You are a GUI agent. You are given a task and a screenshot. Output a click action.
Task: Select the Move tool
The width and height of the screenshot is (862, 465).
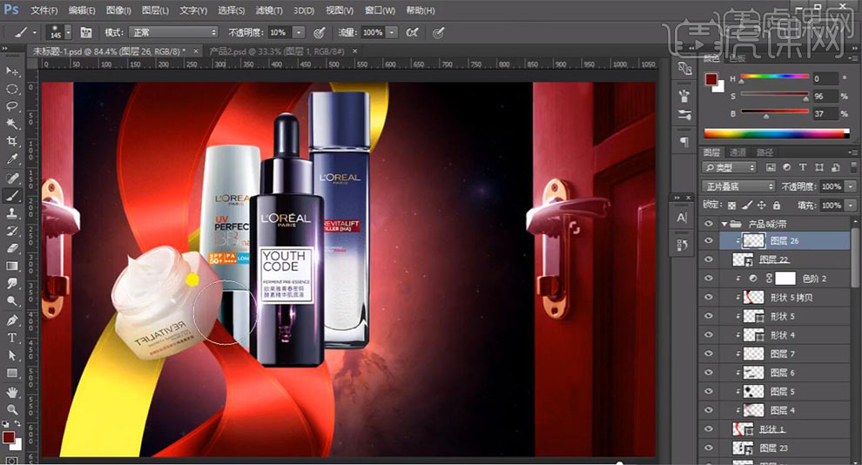point(11,71)
